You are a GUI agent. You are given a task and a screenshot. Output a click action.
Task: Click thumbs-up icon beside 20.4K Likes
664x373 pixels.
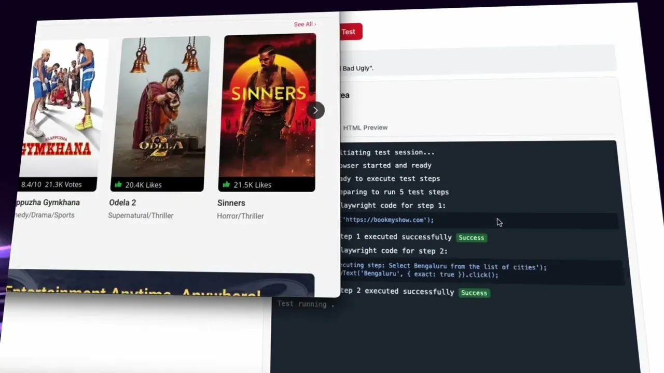[x=118, y=184]
